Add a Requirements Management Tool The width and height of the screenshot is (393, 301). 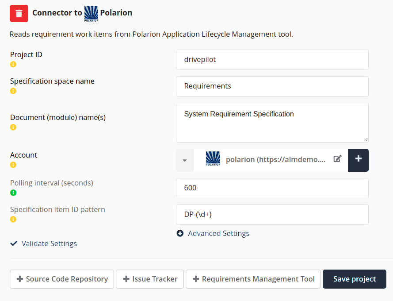pyautogui.click(x=253, y=279)
